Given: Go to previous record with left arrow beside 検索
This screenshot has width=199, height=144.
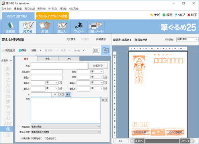Looking at the screenshot, I should click(x=57, y=51).
